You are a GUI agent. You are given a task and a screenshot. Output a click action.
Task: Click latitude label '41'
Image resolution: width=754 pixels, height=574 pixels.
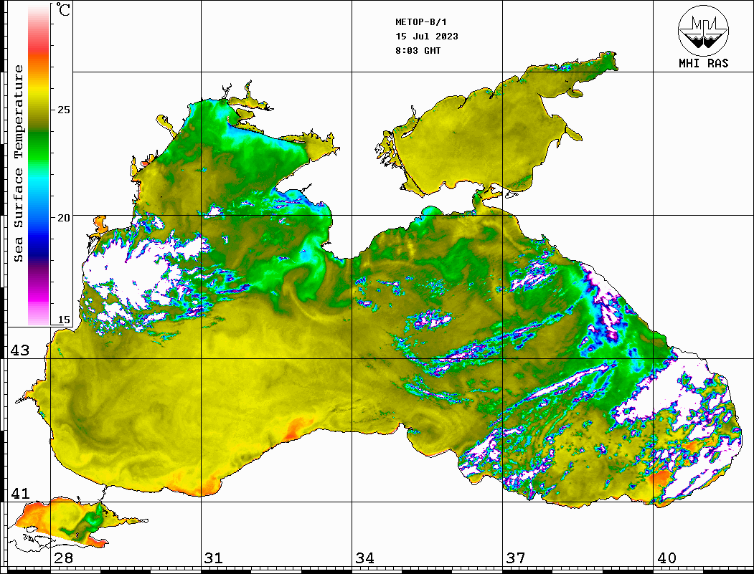click(x=20, y=493)
